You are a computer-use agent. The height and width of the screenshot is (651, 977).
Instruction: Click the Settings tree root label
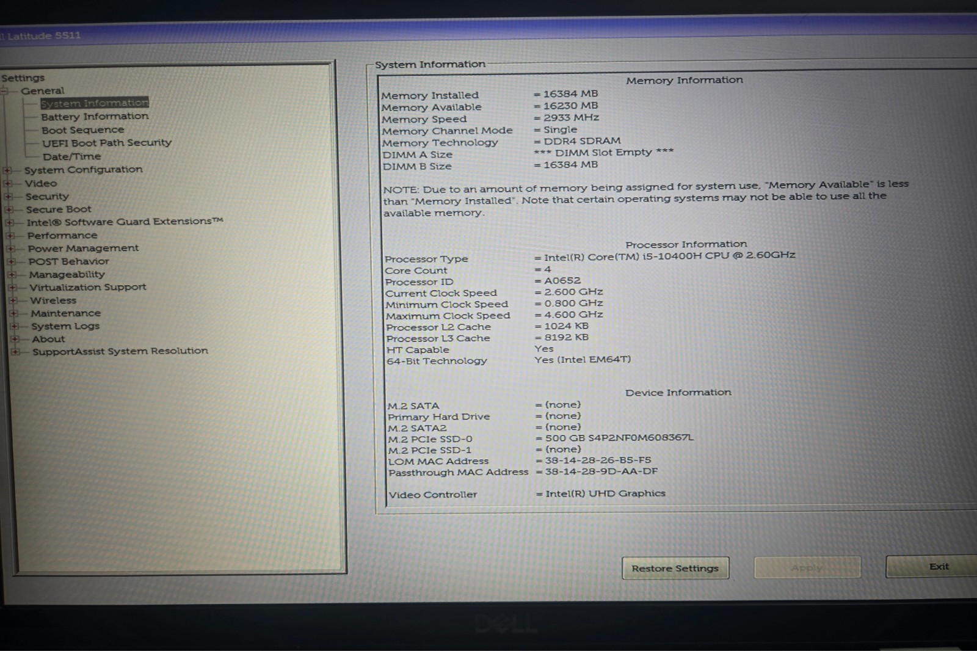(23, 78)
